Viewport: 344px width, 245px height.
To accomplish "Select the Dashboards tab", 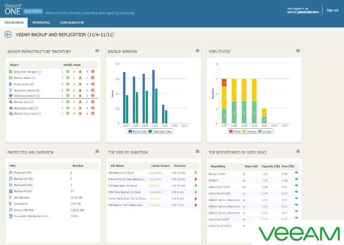I will point(14,22).
